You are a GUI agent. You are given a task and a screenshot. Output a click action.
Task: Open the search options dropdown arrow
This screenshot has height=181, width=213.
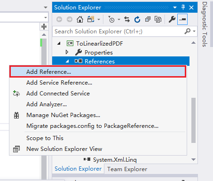click(x=194, y=31)
